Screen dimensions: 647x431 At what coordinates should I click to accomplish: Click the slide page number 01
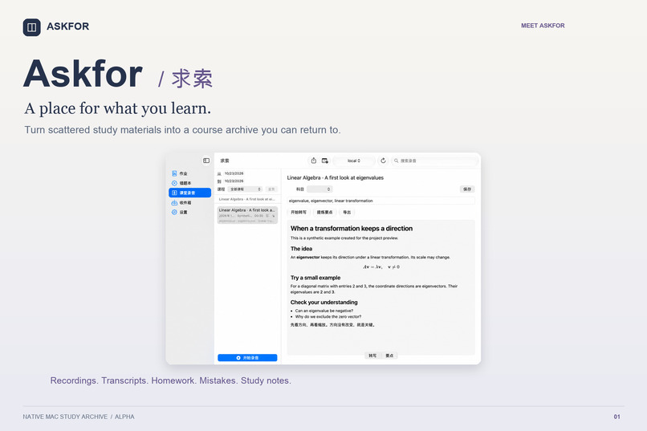tap(616, 417)
